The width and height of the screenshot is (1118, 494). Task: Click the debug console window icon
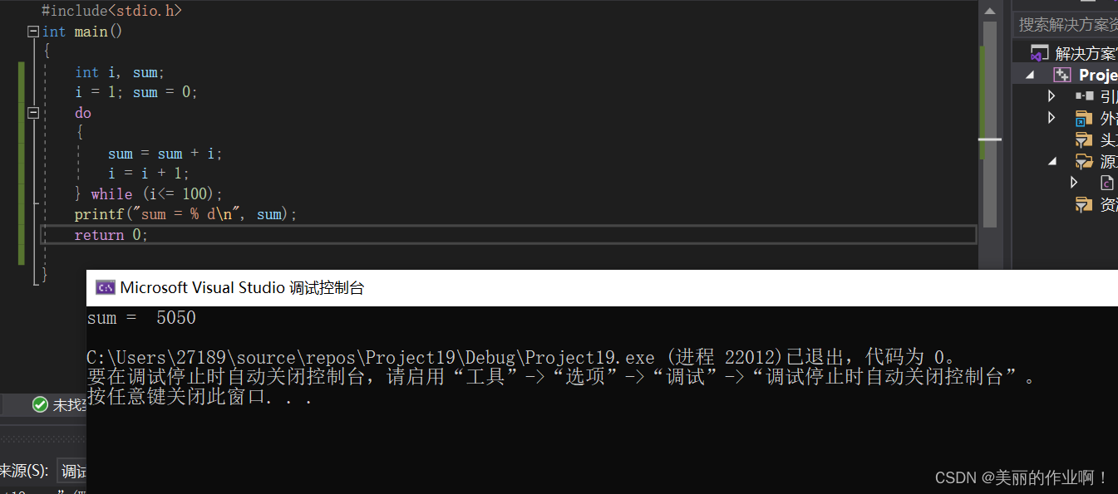106,288
